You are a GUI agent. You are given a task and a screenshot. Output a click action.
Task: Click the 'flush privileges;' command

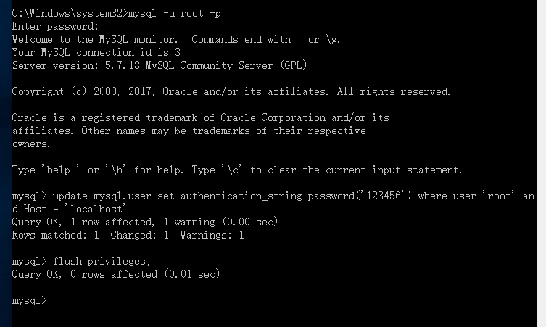(x=102, y=262)
